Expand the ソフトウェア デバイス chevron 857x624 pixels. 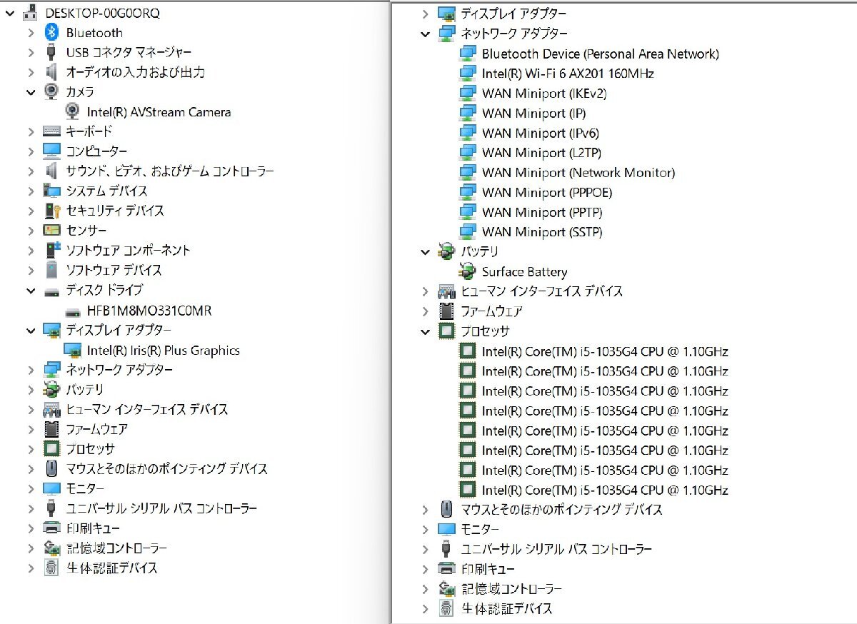point(31,270)
